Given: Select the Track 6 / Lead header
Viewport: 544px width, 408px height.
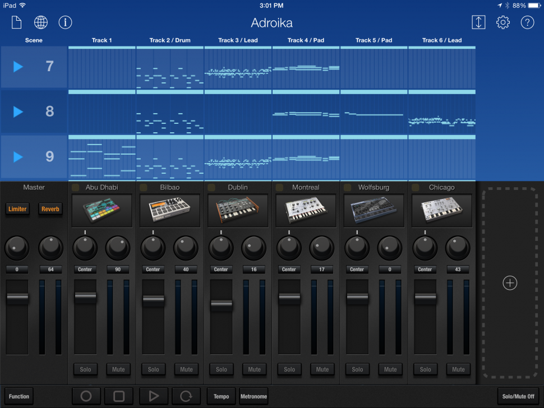Looking at the screenshot, I should point(442,40).
